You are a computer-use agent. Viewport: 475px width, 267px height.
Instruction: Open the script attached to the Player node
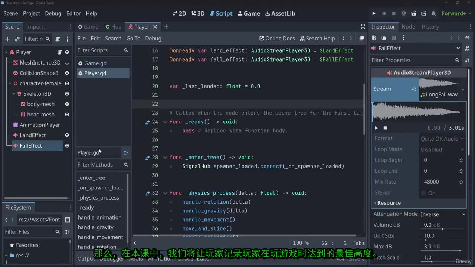tap(59, 52)
